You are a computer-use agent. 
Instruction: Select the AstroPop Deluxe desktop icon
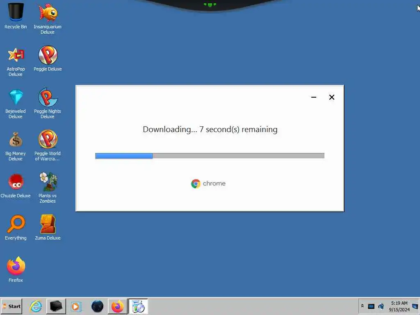(x=16, y=62)
